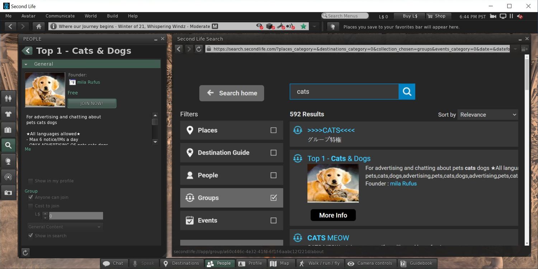Click the home teleport icon
Image resolution: width=538 pixels, height=269 pixels.
pos(39,27)
